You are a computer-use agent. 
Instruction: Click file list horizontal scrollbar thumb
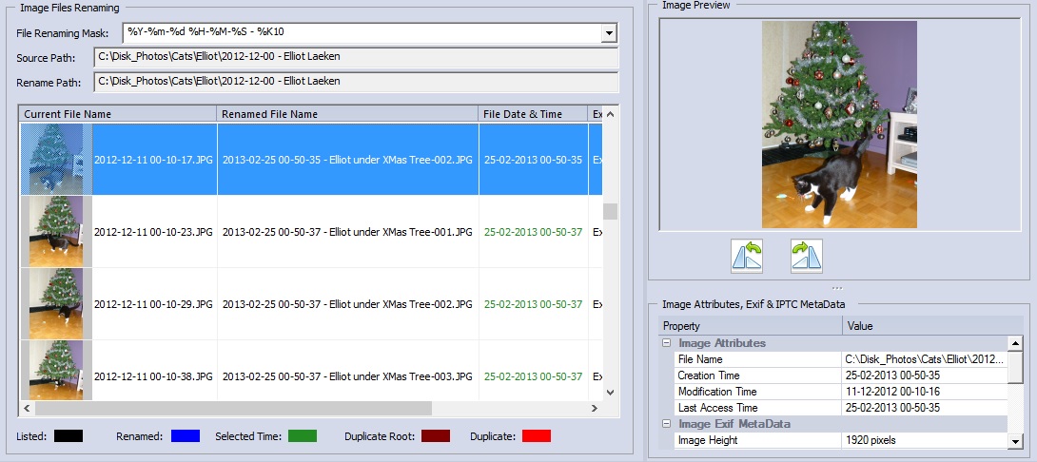pyautogui.click(x=233, y=409)
